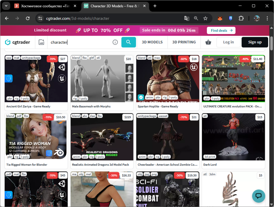This screenshot has height=207, width=274.
Task: Click the search field containing character
Action: [79, 42]
